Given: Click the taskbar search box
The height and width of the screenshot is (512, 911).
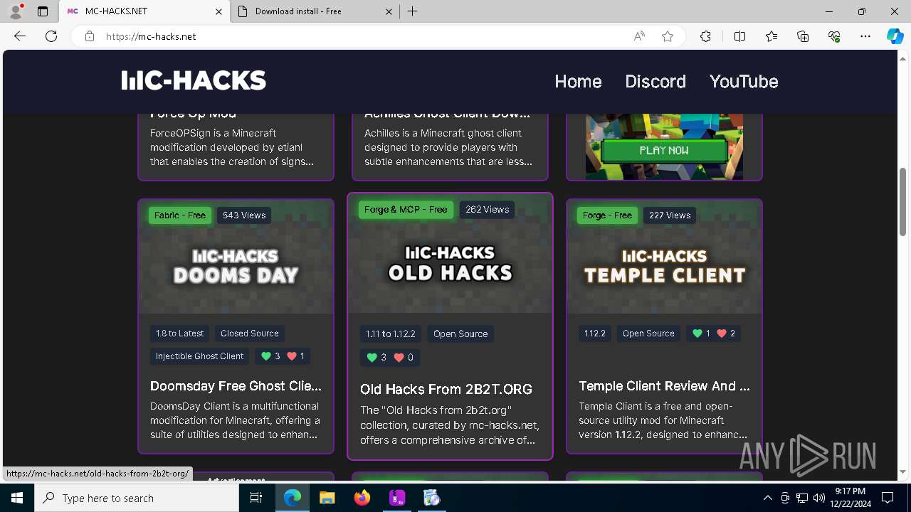Looking at the screenshot, I should tap(137, 498).
